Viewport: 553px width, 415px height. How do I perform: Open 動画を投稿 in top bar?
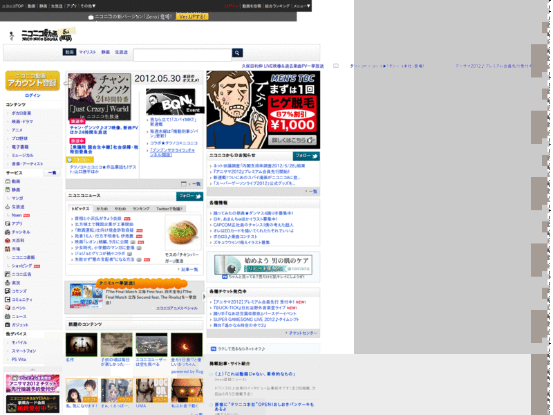pos(252,6)
